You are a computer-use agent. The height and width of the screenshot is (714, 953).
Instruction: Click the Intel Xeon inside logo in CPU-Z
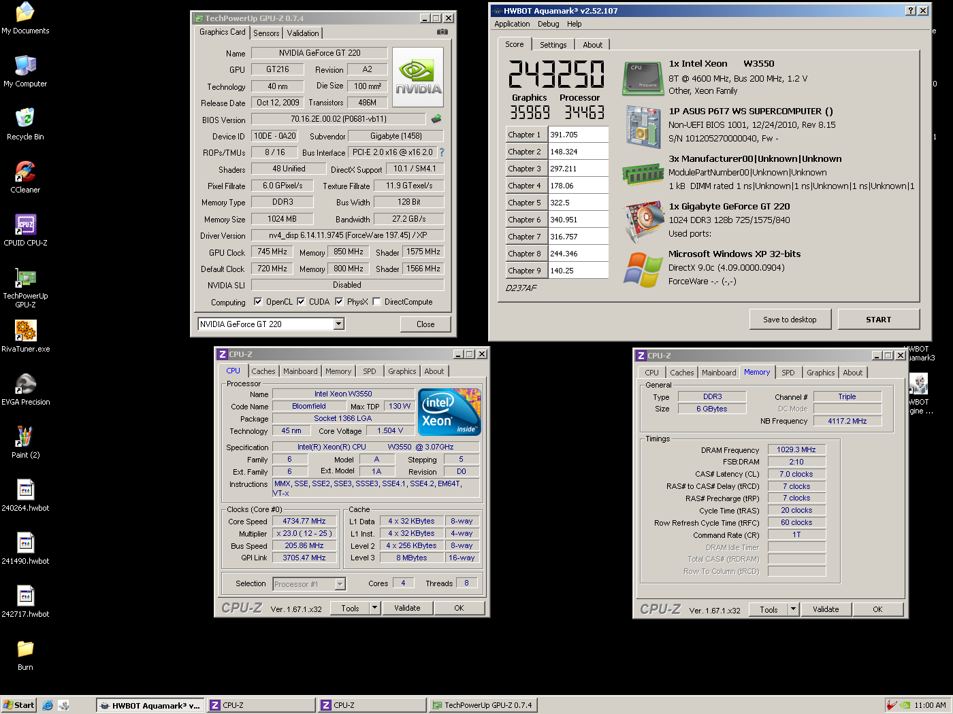tap(449, 412)
